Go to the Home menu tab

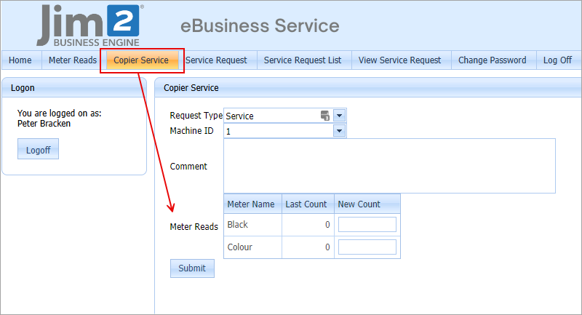pos(20,60)
